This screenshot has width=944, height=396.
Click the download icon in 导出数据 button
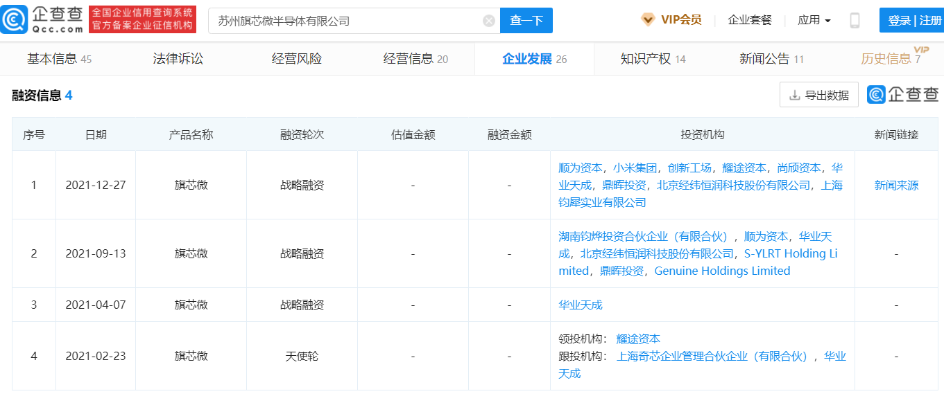click(x=795, y=96)
